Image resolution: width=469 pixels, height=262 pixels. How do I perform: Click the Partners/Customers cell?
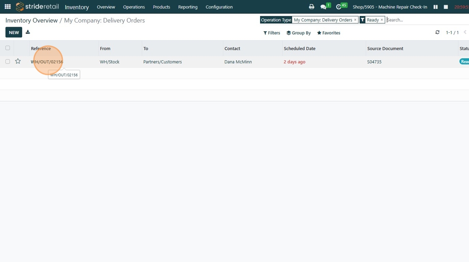click(x=162, y=62)
